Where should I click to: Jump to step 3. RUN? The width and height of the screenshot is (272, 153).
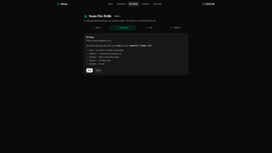(x=149, y=28)
